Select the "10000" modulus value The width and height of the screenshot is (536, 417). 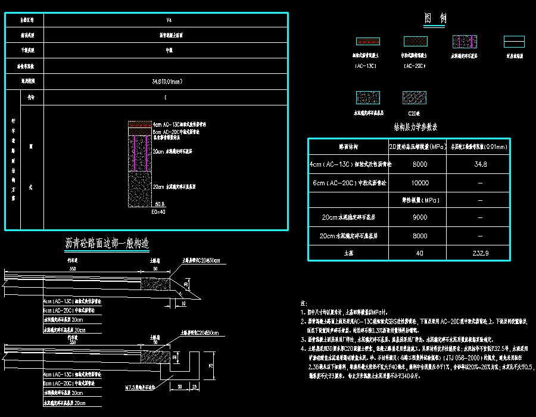point(420,183)
